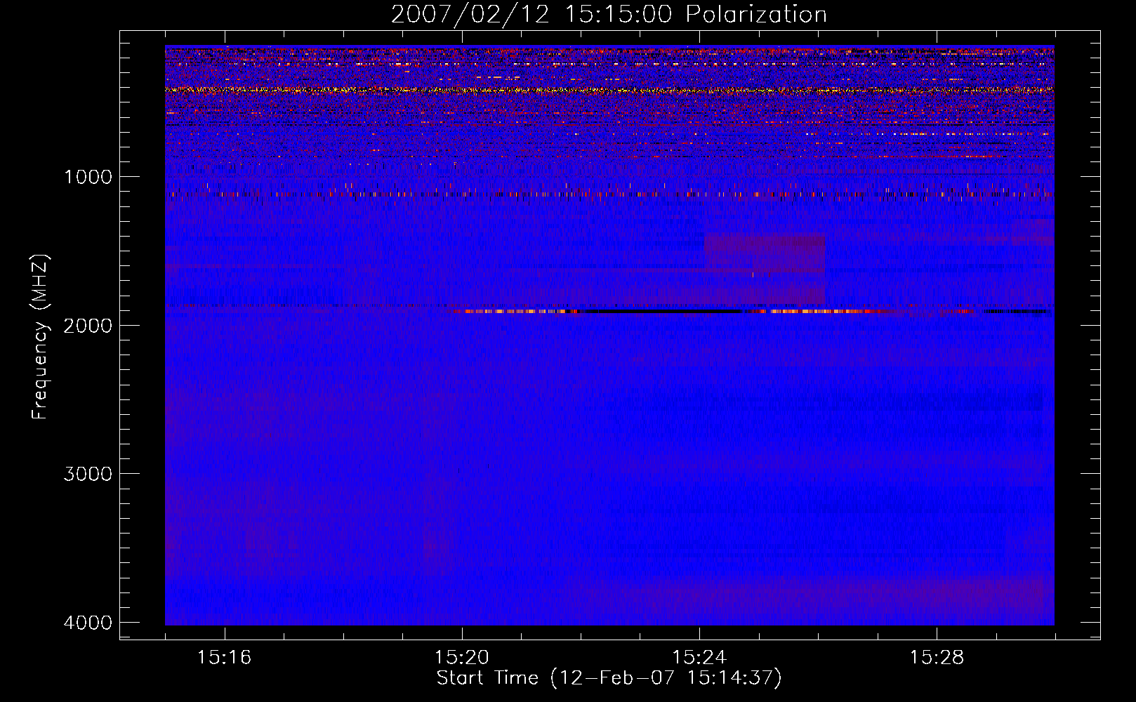This screenshot has width=1136, height=702.
Task: Click the bright yellow noise band near top
Action: click(x=609, y=90)
